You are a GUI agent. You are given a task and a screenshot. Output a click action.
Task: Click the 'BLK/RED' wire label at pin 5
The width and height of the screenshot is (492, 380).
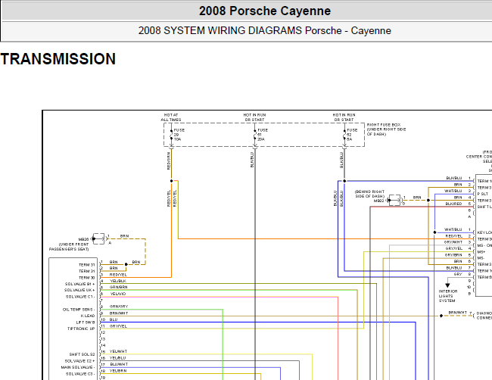453,204
